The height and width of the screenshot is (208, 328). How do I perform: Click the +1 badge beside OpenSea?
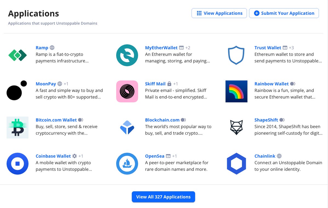pos(175,156)
